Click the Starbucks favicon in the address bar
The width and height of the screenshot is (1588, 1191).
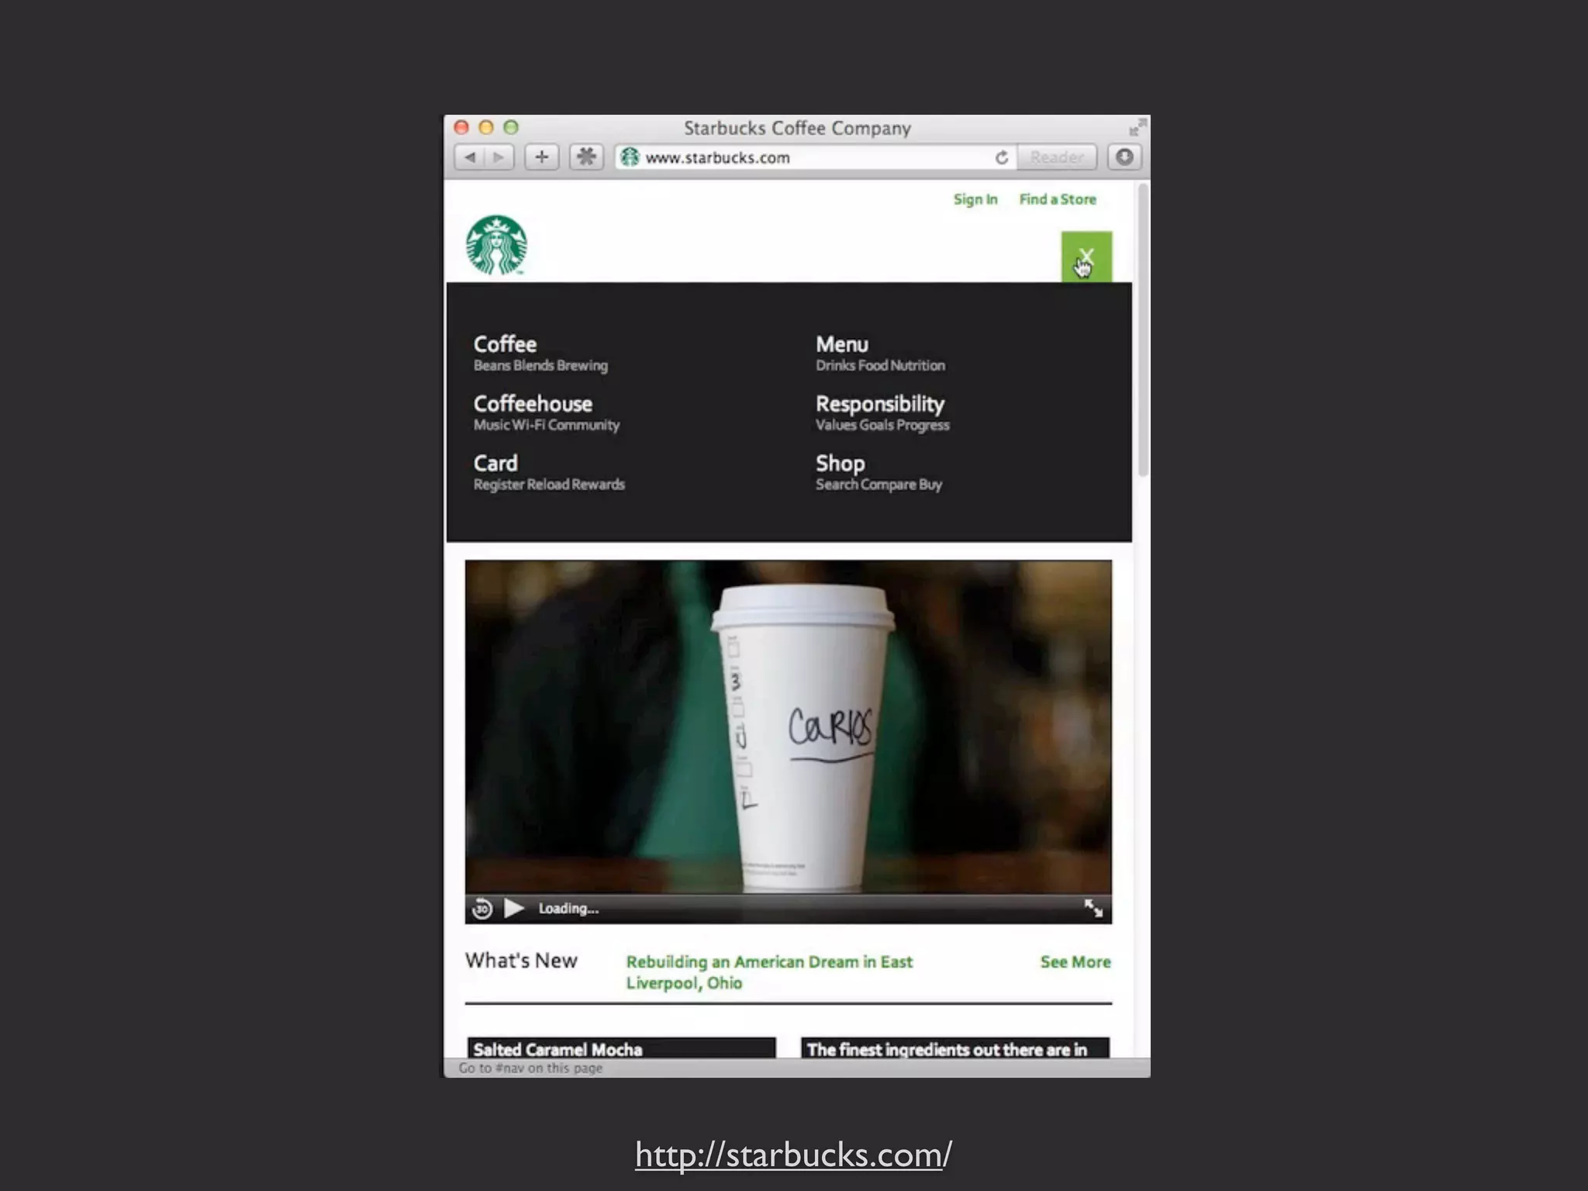coord(630,157)
